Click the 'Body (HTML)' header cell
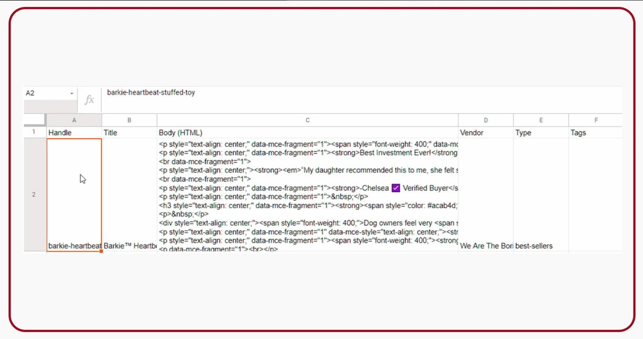The width and height of the screenshot is (643, 339). [x=307, y=132]
